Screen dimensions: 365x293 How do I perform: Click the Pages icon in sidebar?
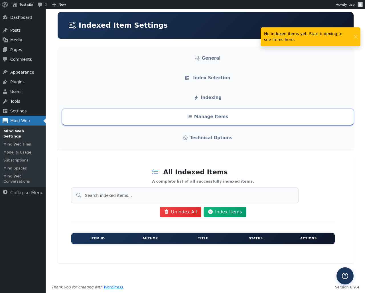[5, 50]
